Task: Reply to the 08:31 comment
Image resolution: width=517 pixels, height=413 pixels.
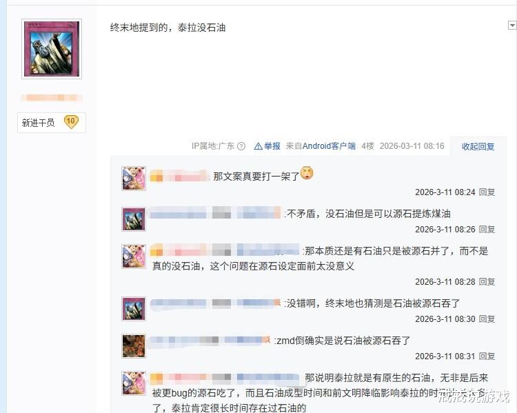Action: (487, 356)
